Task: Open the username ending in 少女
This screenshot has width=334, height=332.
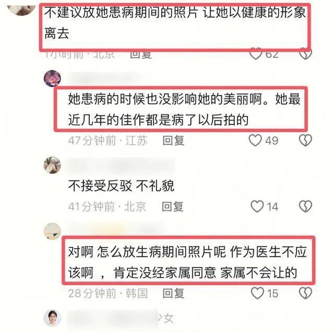Action: click(121, 318)
